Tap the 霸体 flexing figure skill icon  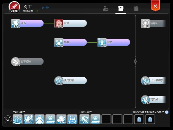pos(102,42)
